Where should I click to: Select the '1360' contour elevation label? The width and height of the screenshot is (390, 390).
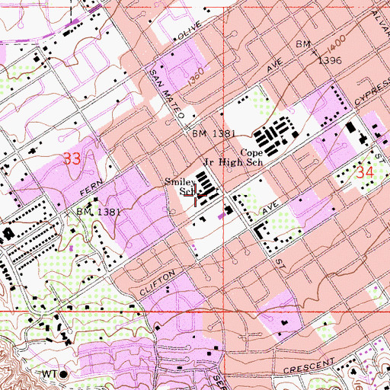click(196, 77)
